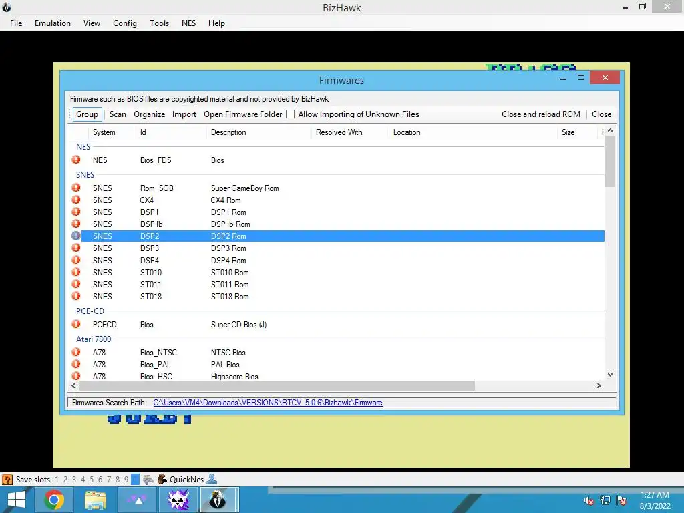Screen dimensions: 684x513
Task: Click the status icon for the ST011 row
Action: tap(76, 283)
